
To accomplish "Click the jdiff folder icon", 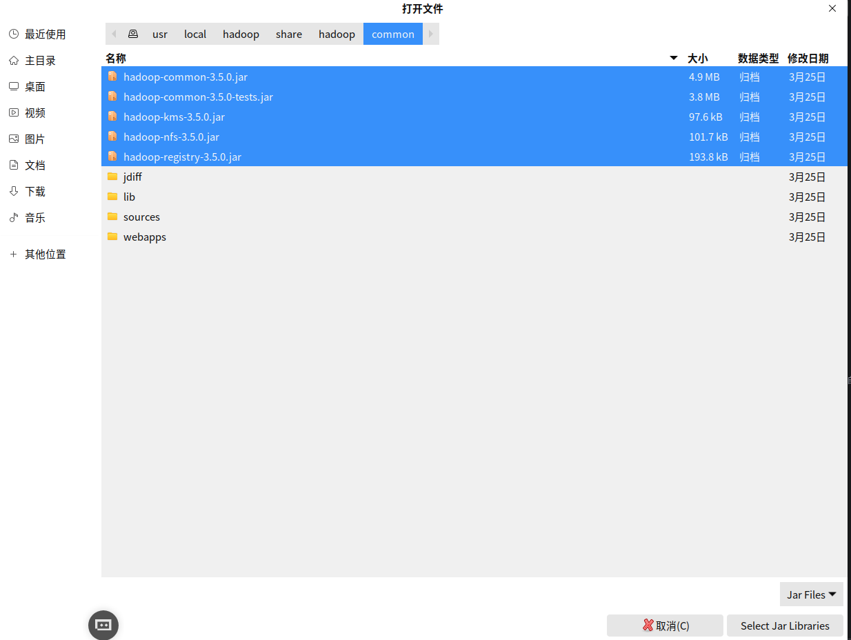I will coord(112,177).
